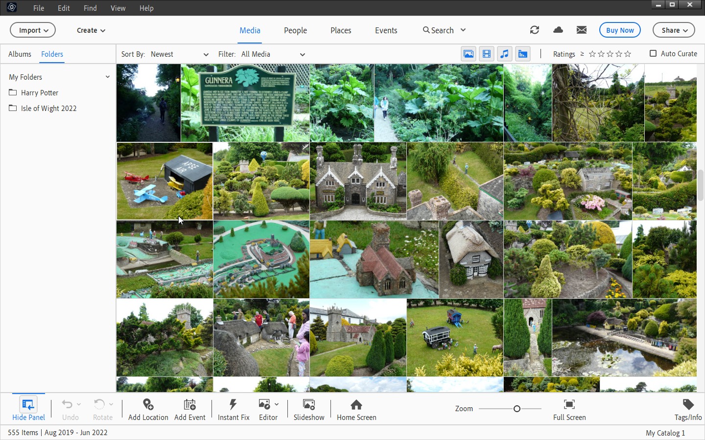This screenshot has width=705, height=440.
Task: Click the Buy Now button
Action: [x=620, y=30]
